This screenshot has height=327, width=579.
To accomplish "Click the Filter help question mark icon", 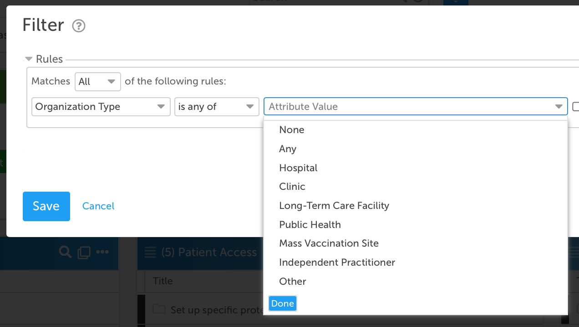I will coord(79,26).
